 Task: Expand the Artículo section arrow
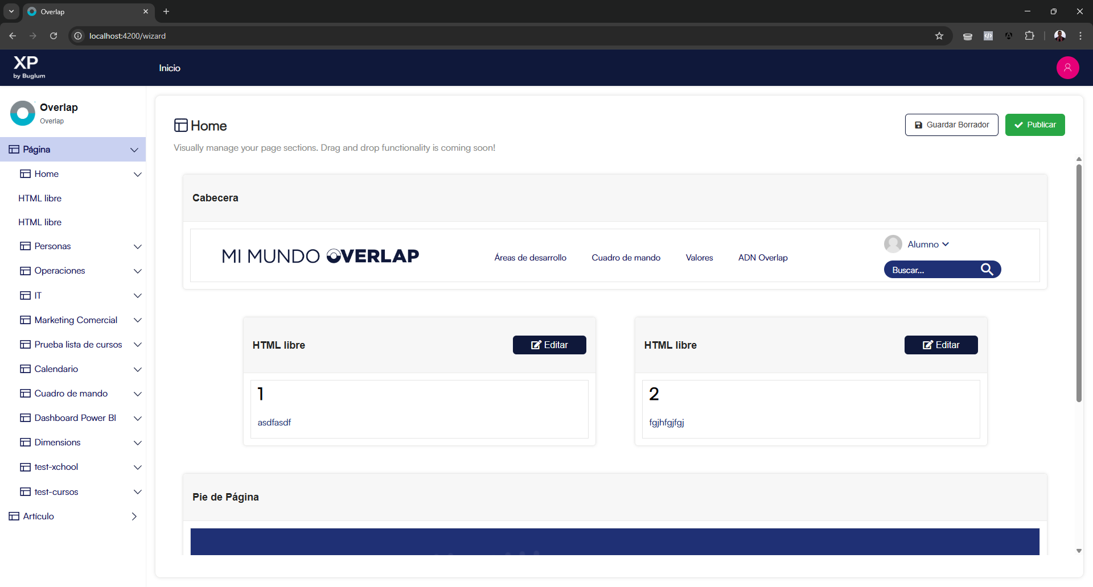[x=134, y=516]
